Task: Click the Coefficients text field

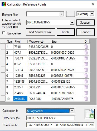Action: point(60,125)
